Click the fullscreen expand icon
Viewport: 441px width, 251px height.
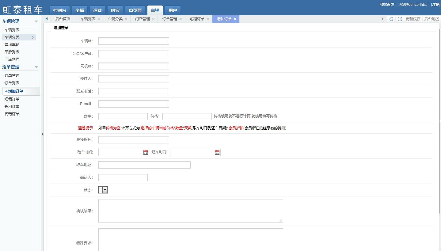pos(400,19)
